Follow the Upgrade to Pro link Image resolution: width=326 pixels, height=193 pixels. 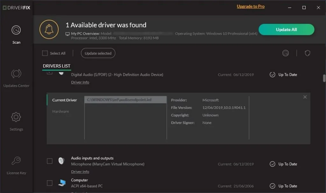tap(251, 6)
